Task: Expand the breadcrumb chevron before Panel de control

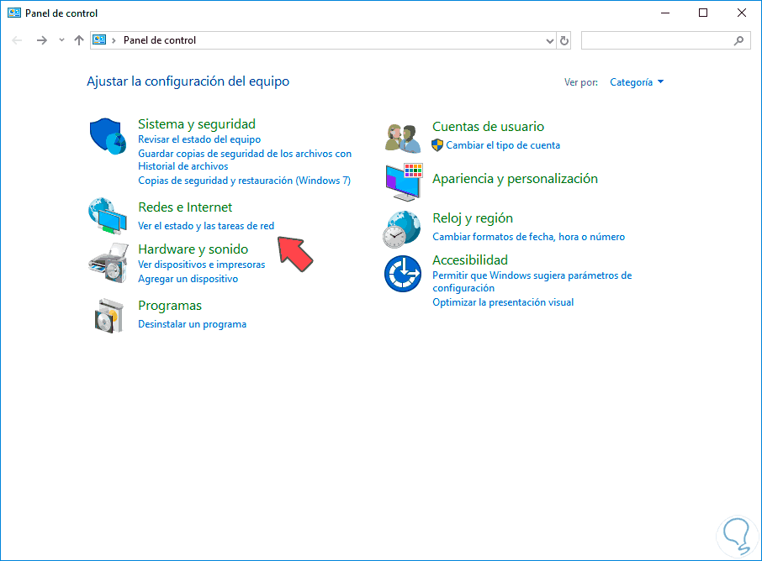Action: tap(114, 40)
